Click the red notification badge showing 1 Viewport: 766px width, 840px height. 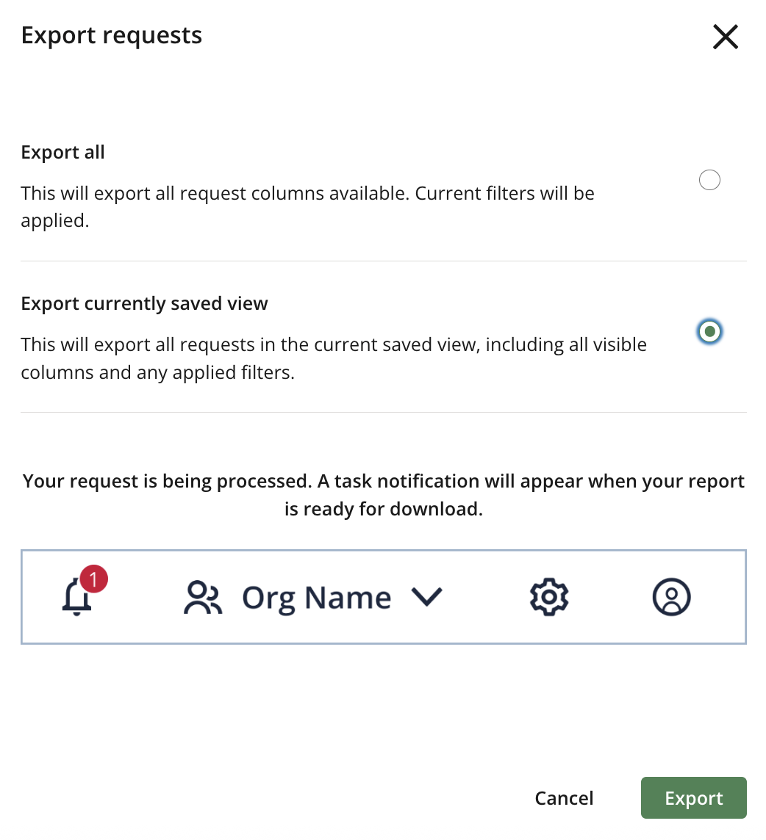click(x=95, y=579)
